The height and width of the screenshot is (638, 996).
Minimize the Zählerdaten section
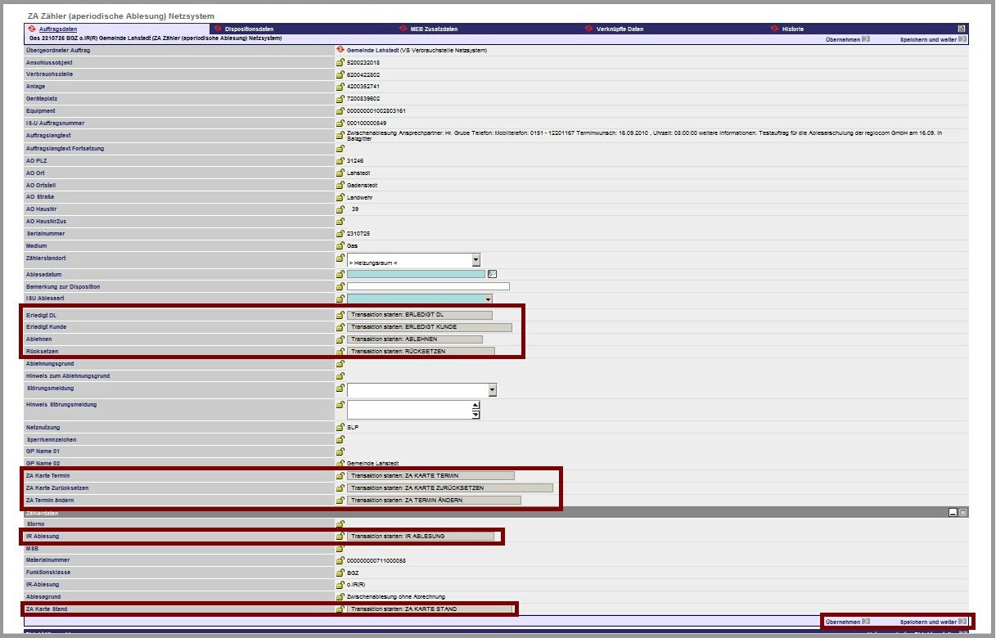pyautogui.click(x=953, y=513)
